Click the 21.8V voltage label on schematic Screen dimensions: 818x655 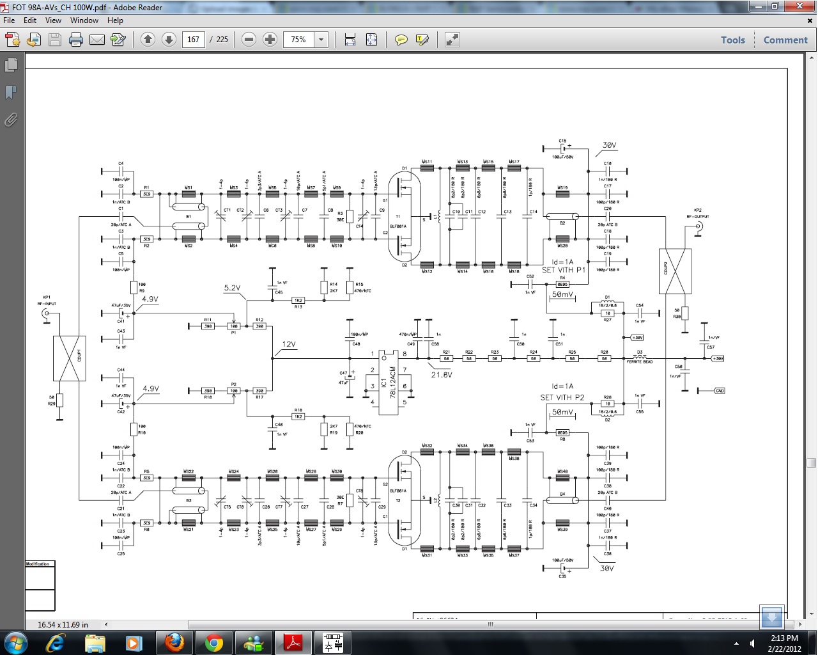pyautogui.click(x=442, y=375)
